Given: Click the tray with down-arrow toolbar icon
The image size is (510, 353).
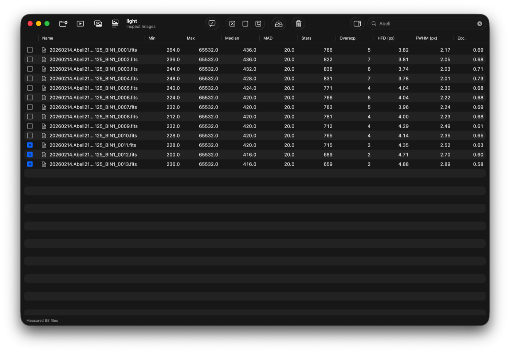Looking at the screenshot, I should 279,24.
